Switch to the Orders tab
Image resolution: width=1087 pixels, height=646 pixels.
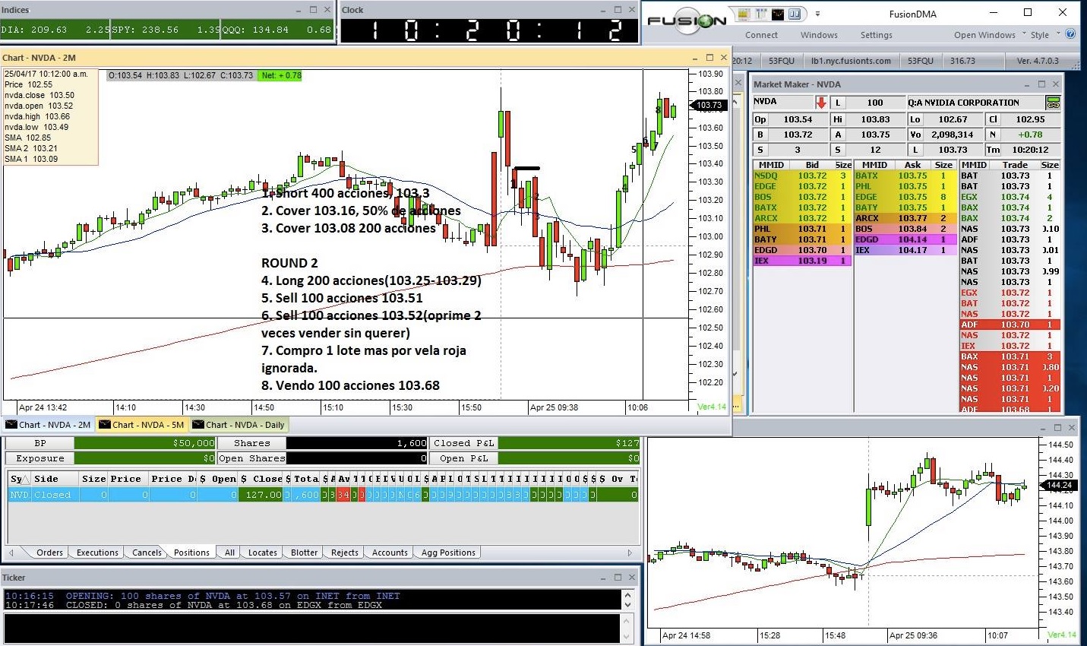tap(49, 553)
